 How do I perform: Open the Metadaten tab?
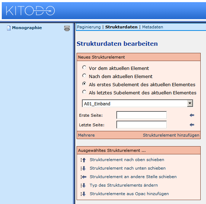(152, 27)
